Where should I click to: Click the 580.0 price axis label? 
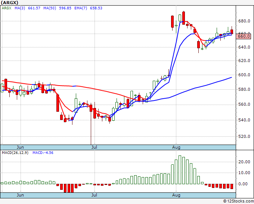click(244, 89)
